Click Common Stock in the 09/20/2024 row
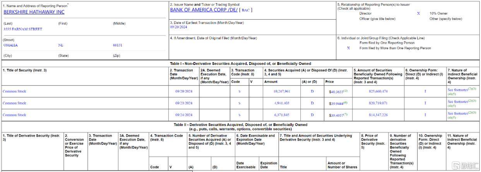 click(x=14, y=92)
